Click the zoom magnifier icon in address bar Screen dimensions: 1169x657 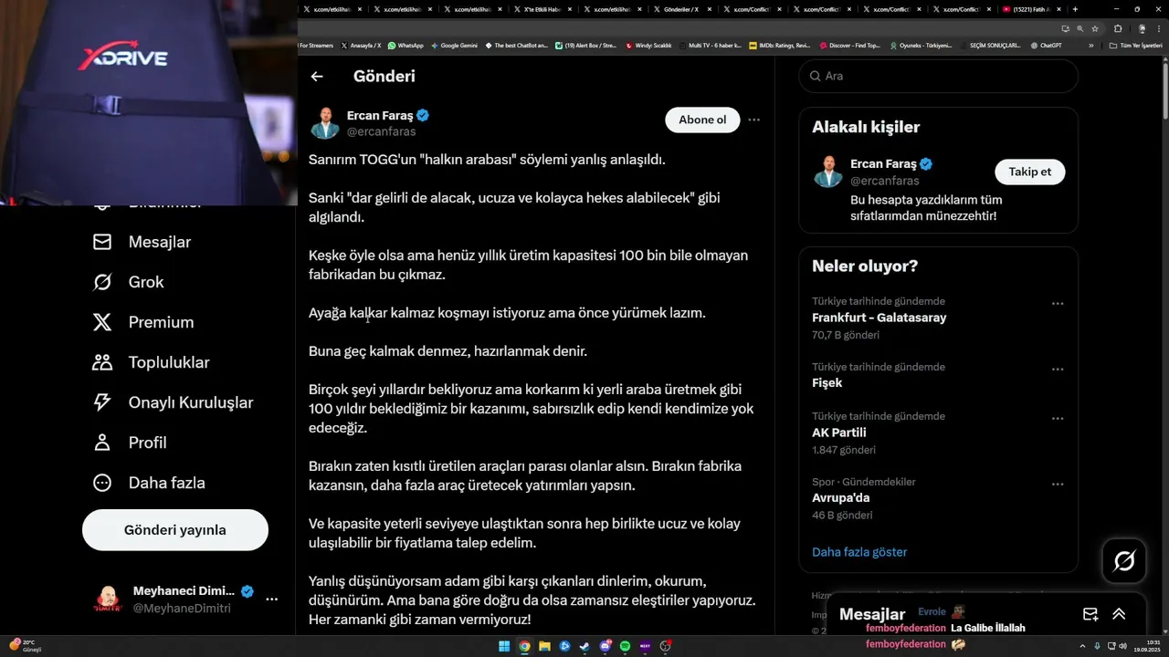(x=1079, y=28)
